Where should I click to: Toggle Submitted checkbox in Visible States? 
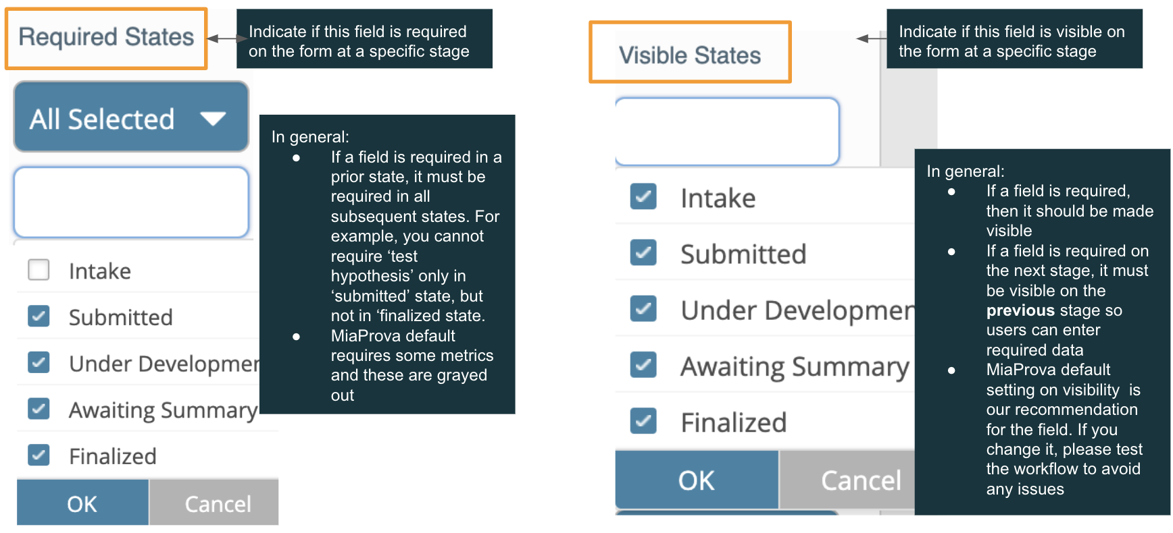(x=643, y=252)
